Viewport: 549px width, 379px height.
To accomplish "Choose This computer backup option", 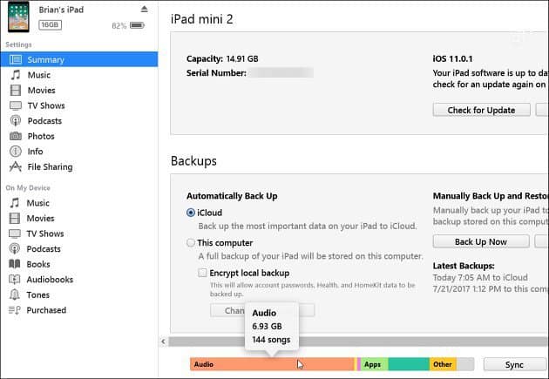I will pyautogui.click(x=192, y=243).
